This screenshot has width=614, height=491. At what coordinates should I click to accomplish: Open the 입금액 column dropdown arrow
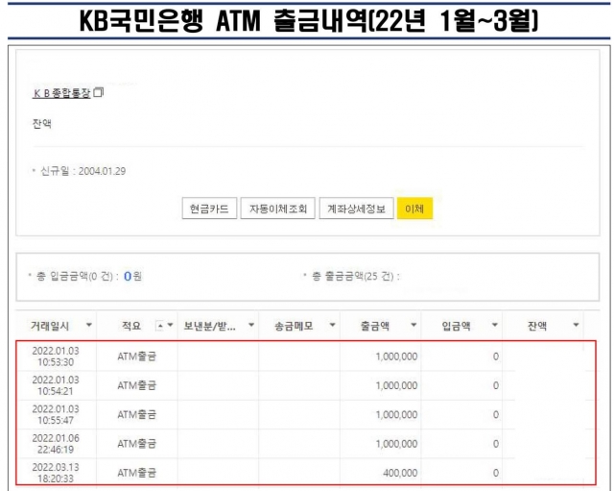click(x=495, y=325)
